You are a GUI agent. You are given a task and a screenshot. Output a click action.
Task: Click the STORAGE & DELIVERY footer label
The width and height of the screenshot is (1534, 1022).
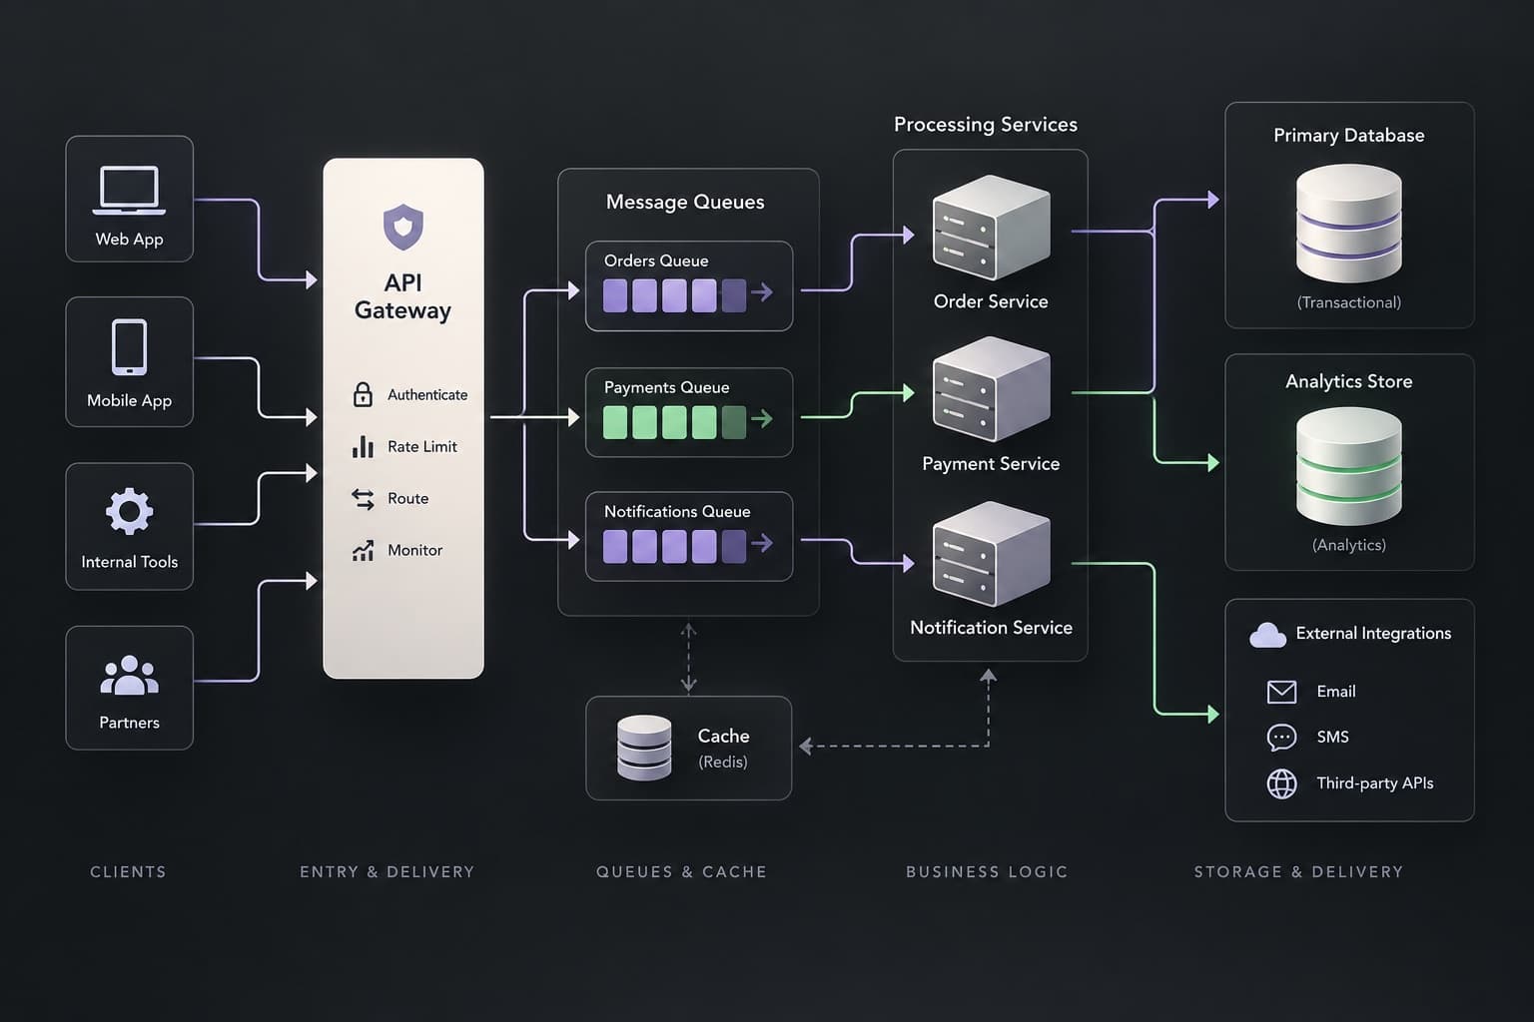(x=1298, y=871)
